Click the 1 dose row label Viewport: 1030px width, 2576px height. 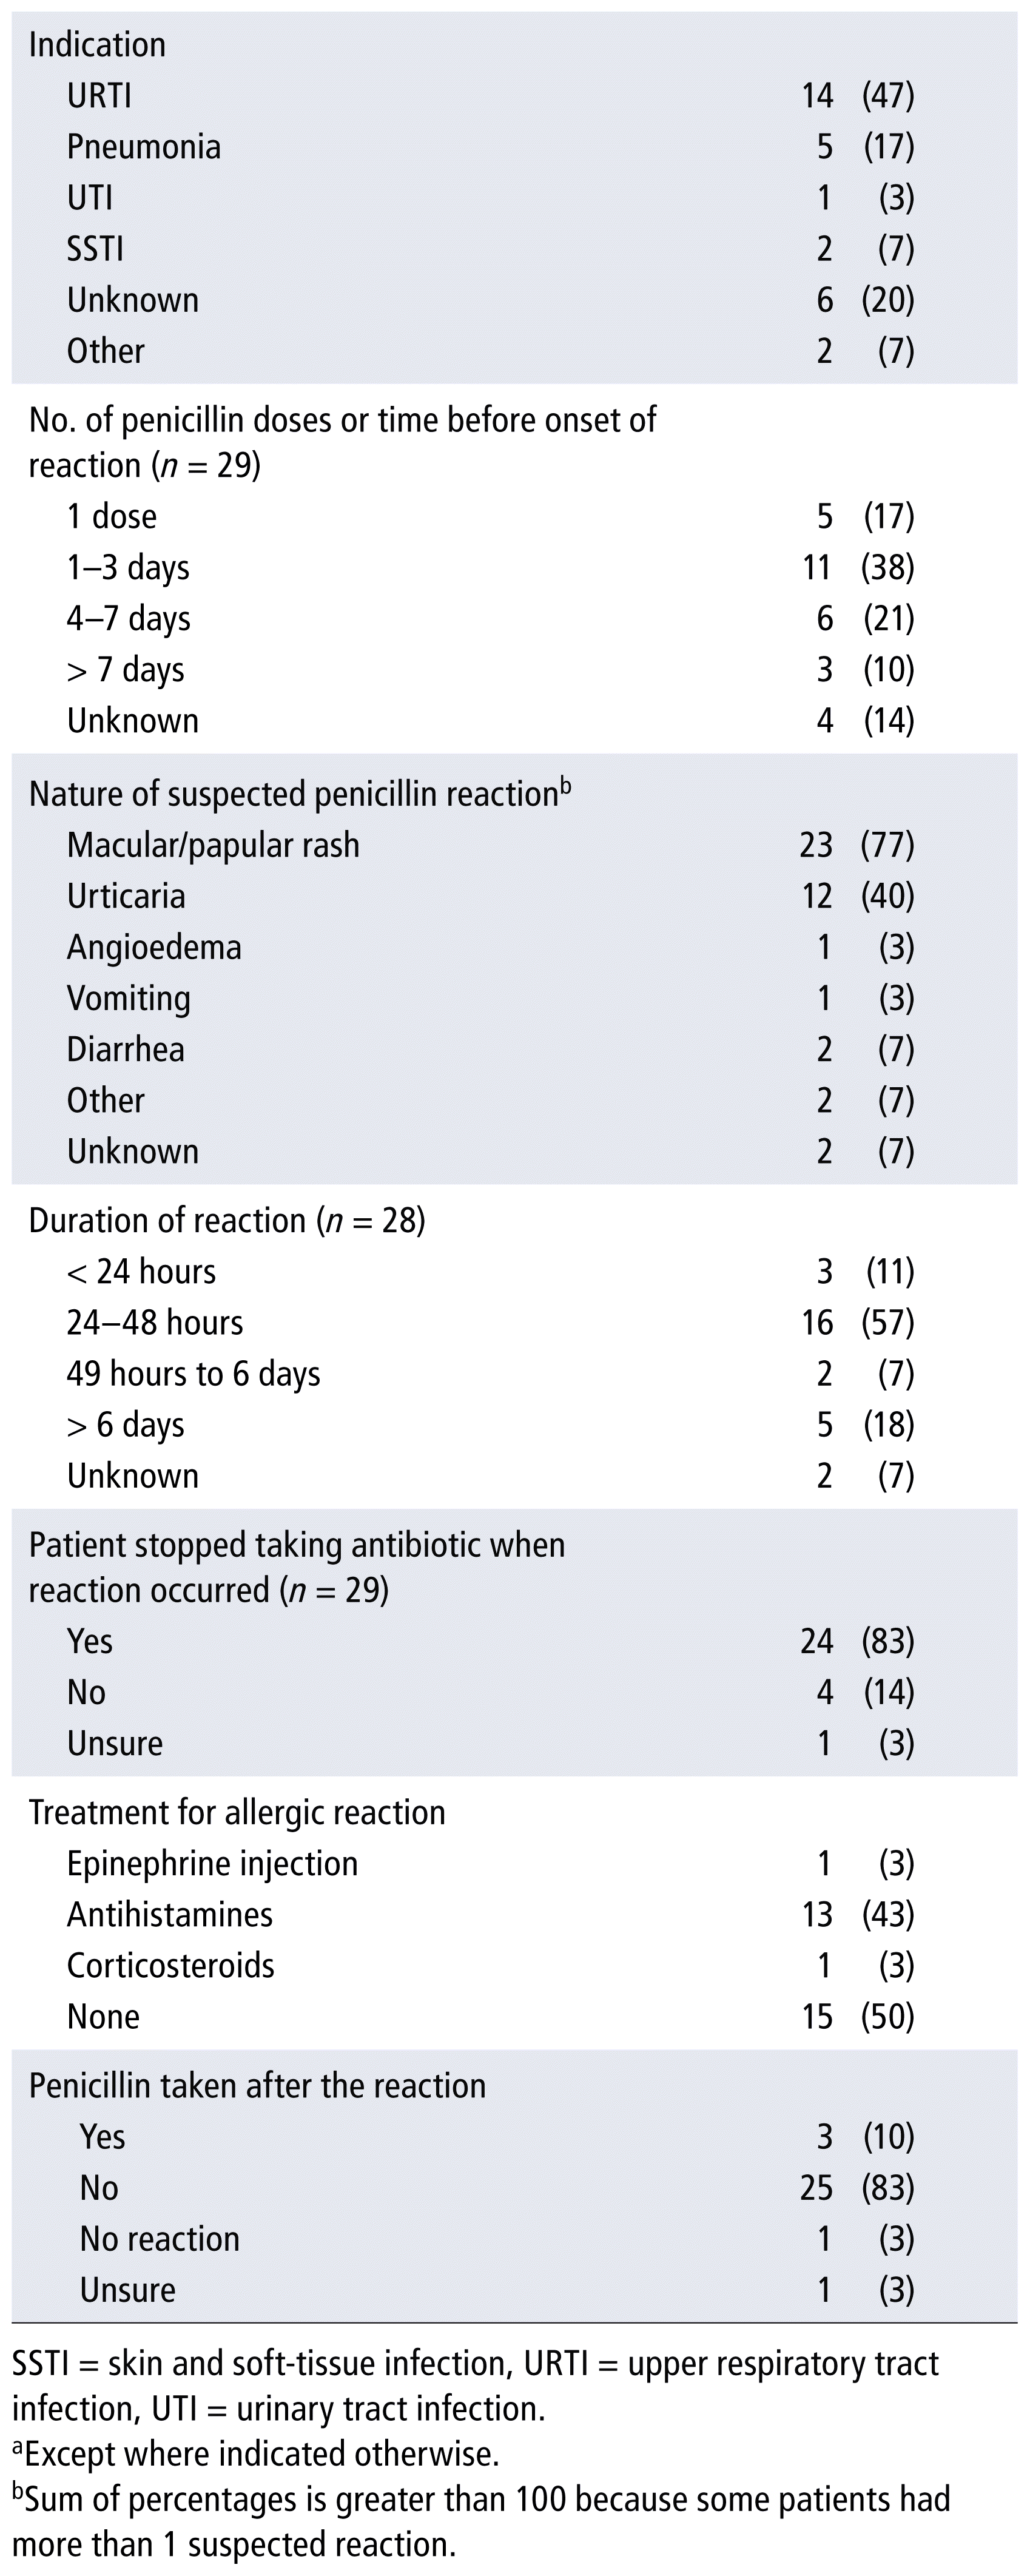pos(111,517)
